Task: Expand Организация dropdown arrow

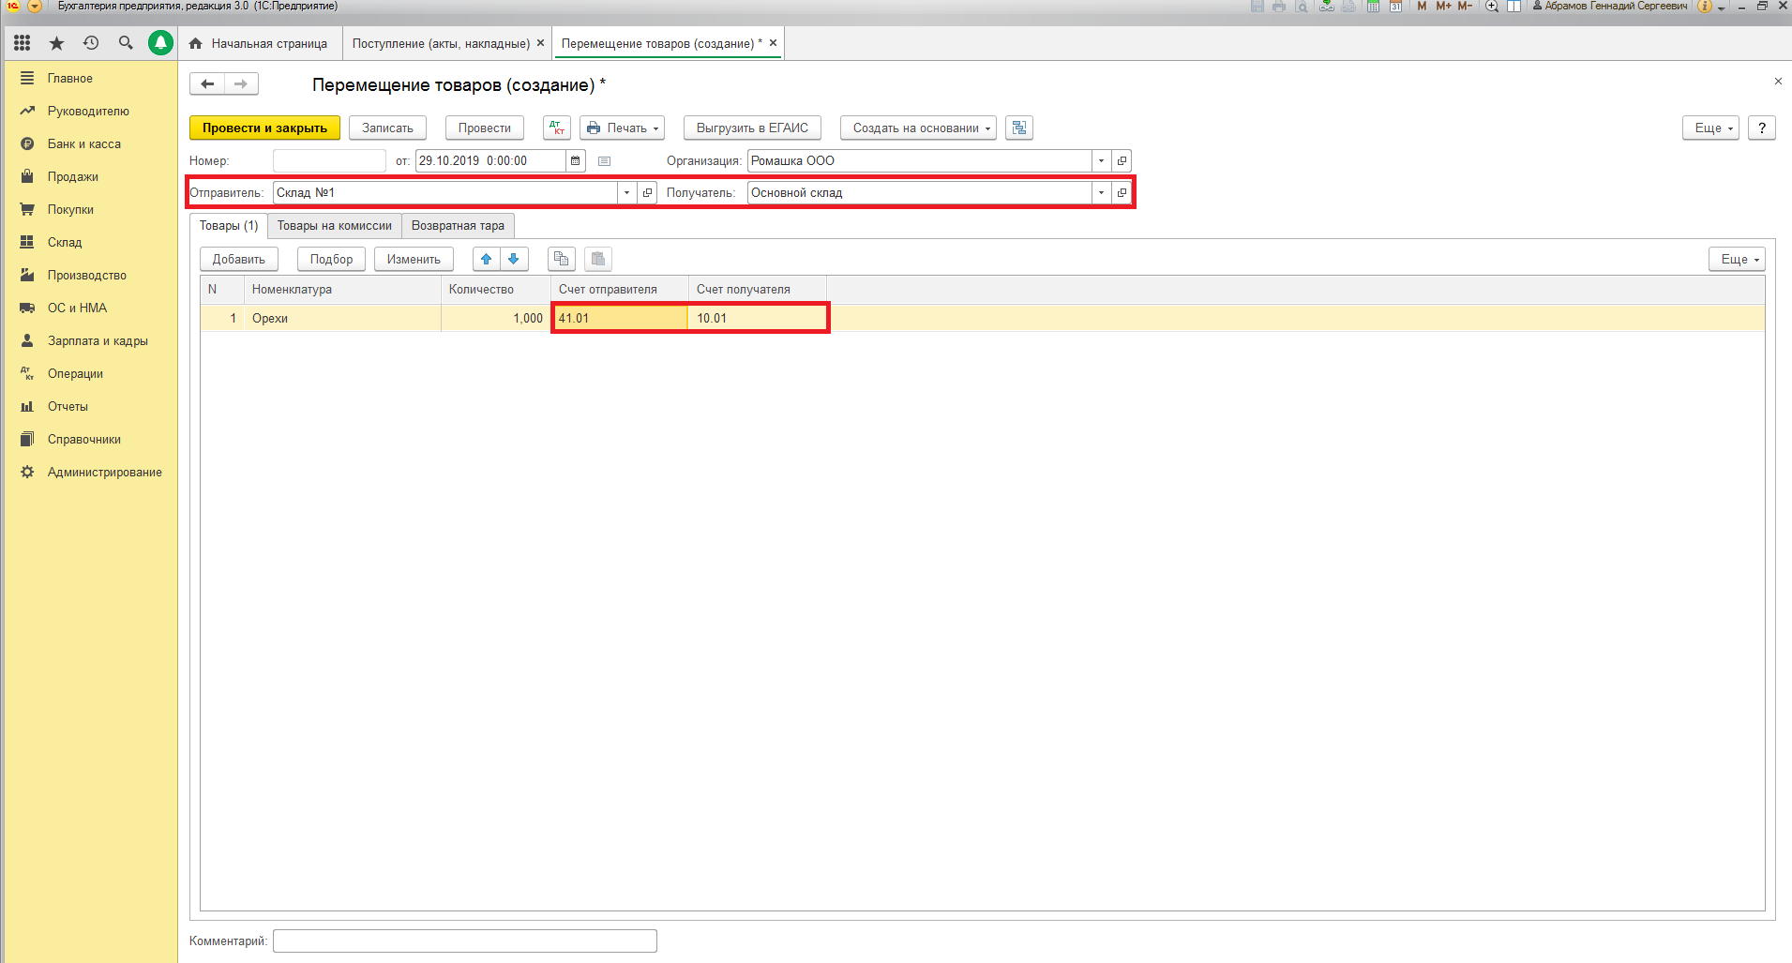Action: (1102, 161)
